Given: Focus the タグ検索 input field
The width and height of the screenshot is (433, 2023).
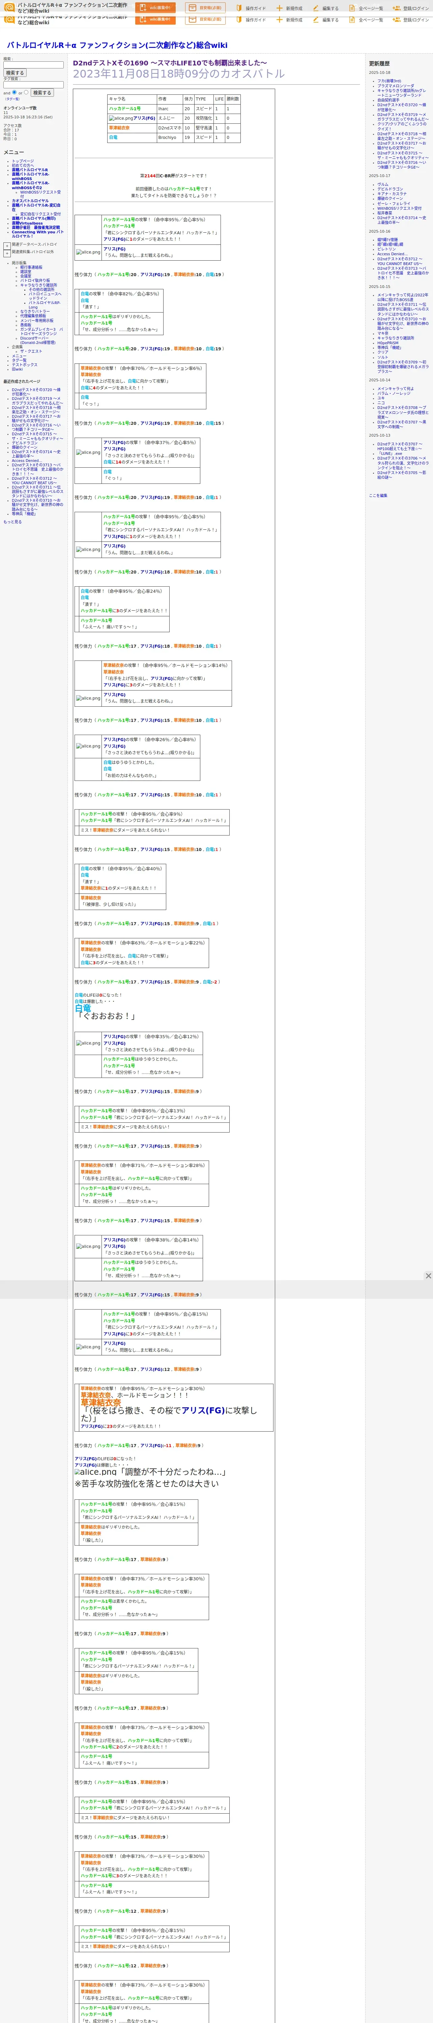Looking at the screenshot, I should 33,85.
